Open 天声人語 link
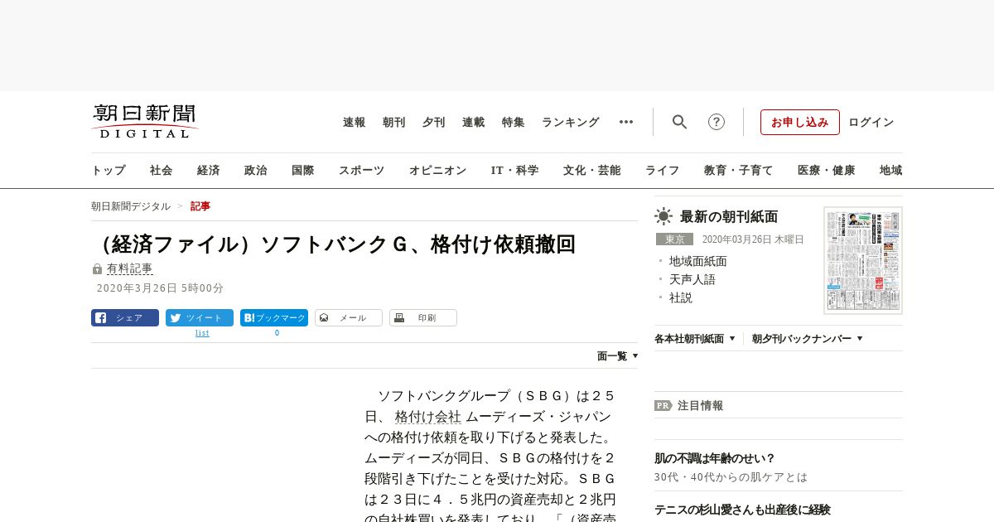The width and height of the screenshot is (994, 522). point(692,279)
